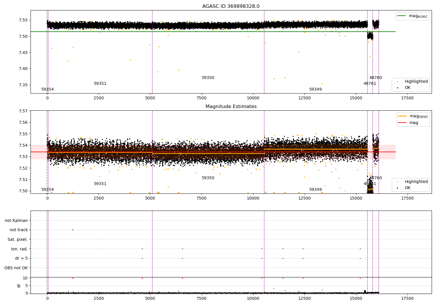Click x-axis tick 7500 on the bottom plot
436x305 pixels.
[x=201, y=299]
